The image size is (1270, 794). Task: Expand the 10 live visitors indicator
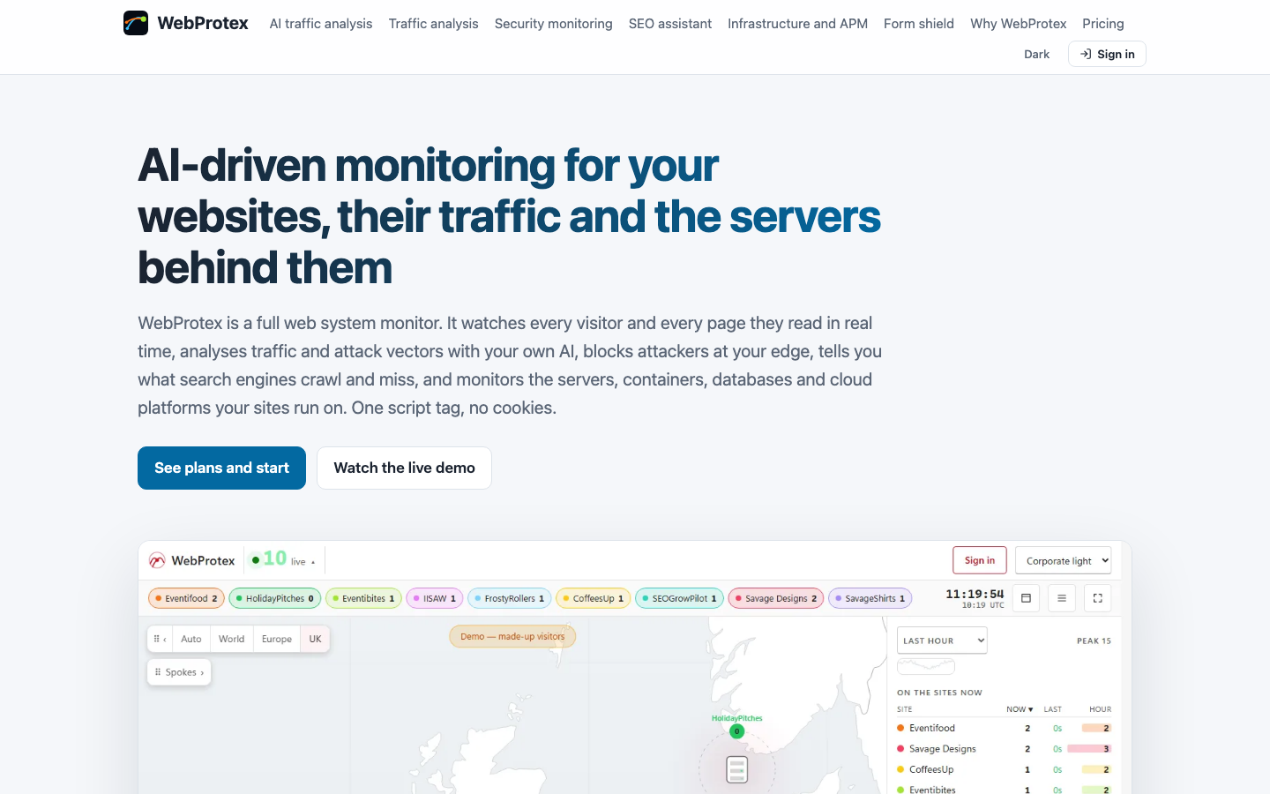pyautogui.click(x=282, y=559)
